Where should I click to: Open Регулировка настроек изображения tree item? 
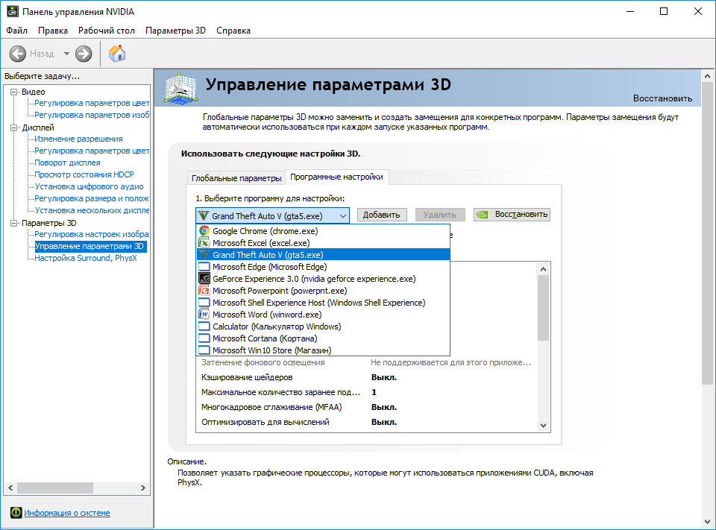92,234
